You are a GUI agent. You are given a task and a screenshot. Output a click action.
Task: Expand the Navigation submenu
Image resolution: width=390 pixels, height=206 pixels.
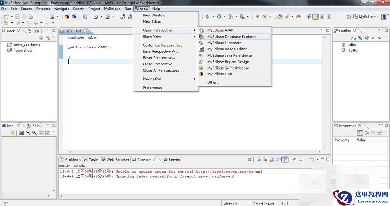pos(152,79)
